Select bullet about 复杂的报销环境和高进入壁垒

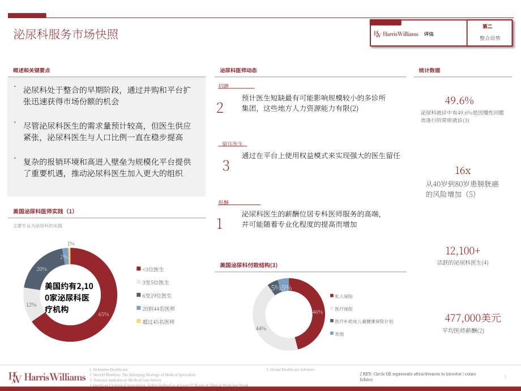click(107, 168)
